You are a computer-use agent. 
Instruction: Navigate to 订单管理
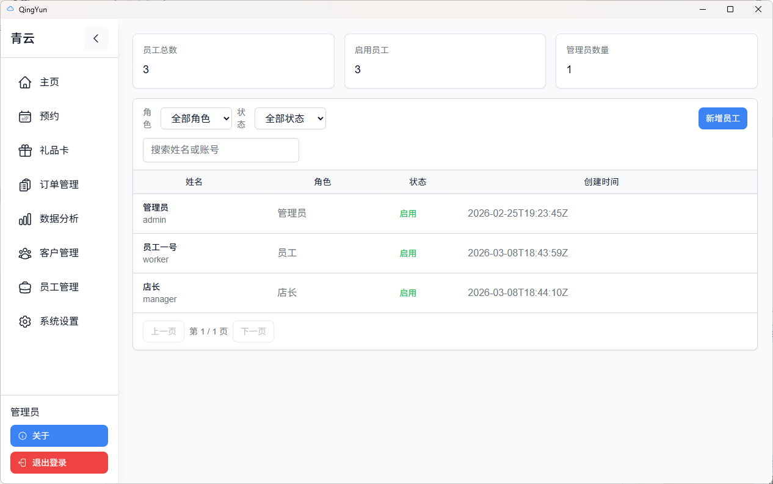[59, 185]
